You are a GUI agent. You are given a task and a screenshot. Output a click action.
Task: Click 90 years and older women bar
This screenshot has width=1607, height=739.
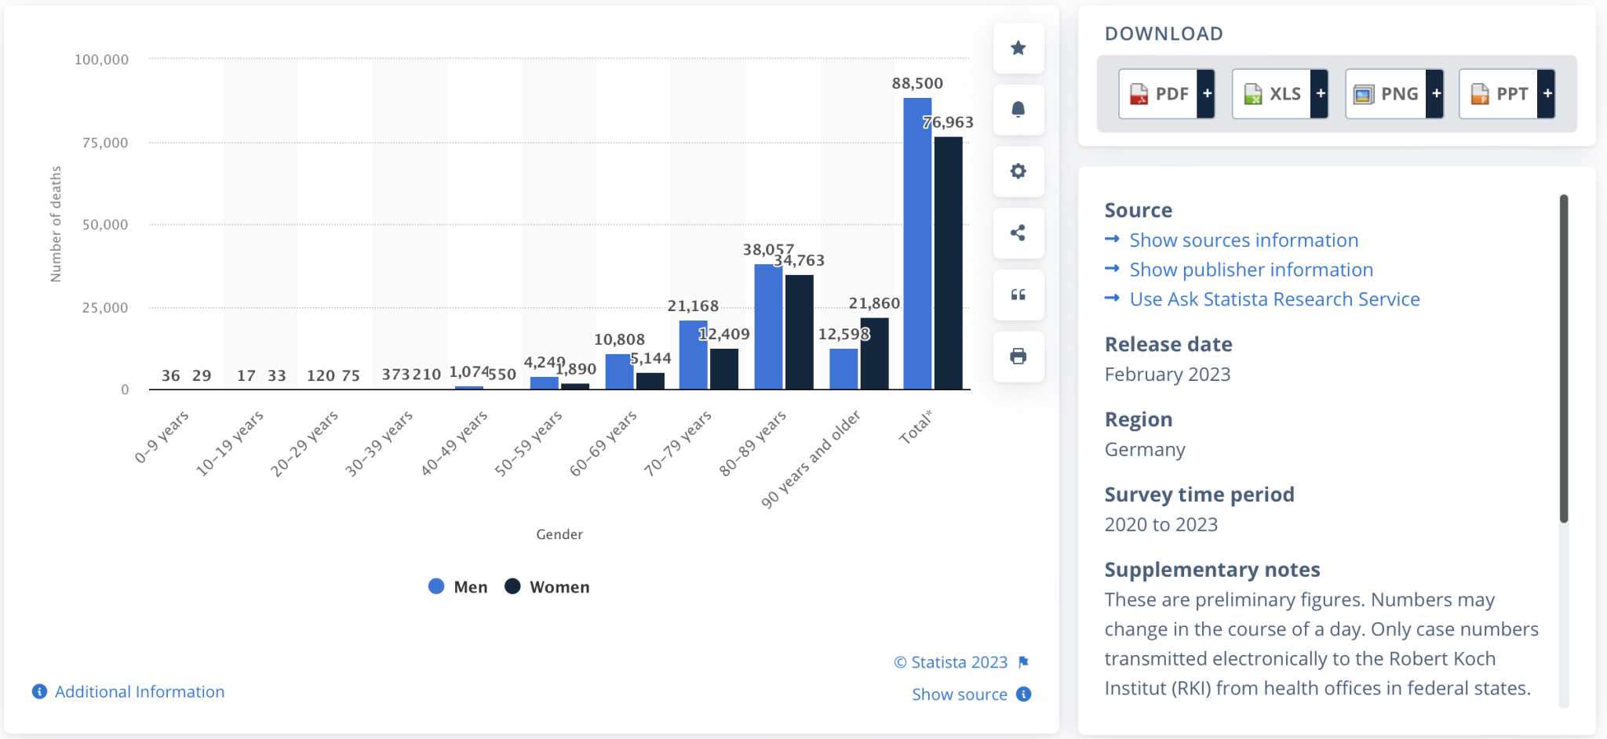874,353
